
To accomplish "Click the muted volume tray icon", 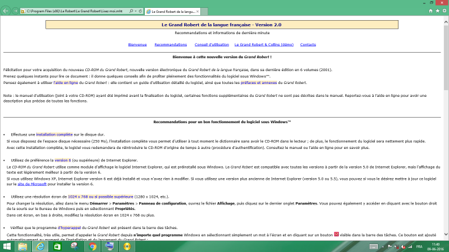I will tap(403, 246).
